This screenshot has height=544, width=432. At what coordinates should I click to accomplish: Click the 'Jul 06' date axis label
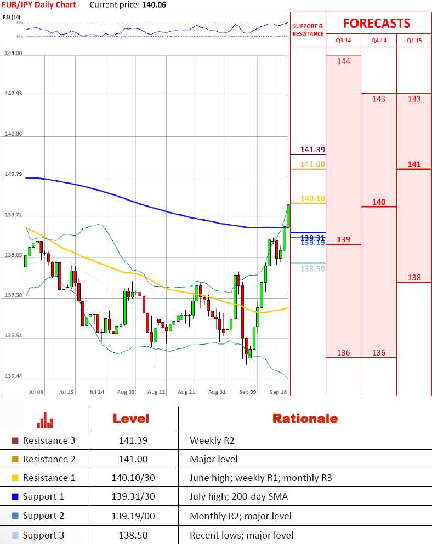[x=36, y=392]
